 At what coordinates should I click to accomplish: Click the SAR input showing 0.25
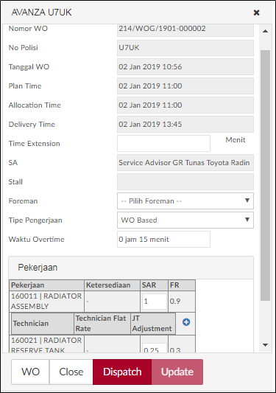(x=154, y=348)
